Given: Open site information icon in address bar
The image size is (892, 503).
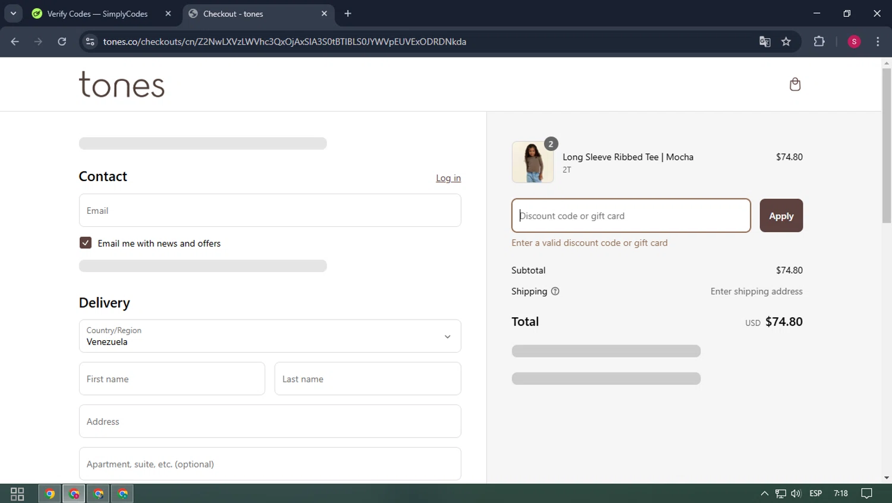Looking at the screenshot, I should coord(90,42).
